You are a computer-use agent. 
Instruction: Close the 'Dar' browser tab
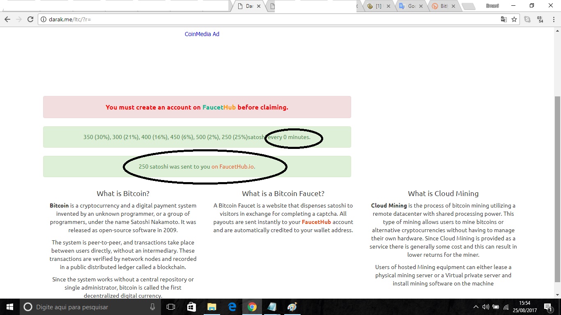[x=259, y=7]
